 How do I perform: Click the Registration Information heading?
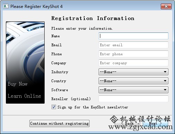pyautogui.click(x=93, y=18)
